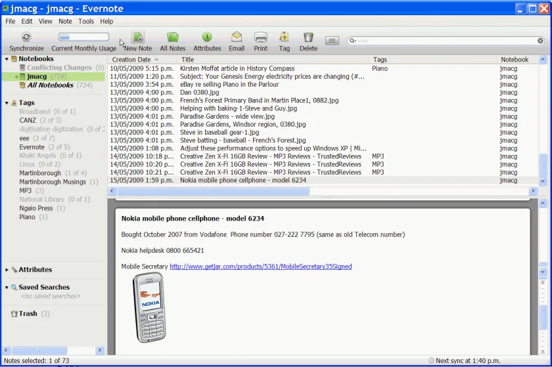Viewport: 552px width, 367px height.
Task: Click note pane scroll up arrow
Action: point(543,203)
